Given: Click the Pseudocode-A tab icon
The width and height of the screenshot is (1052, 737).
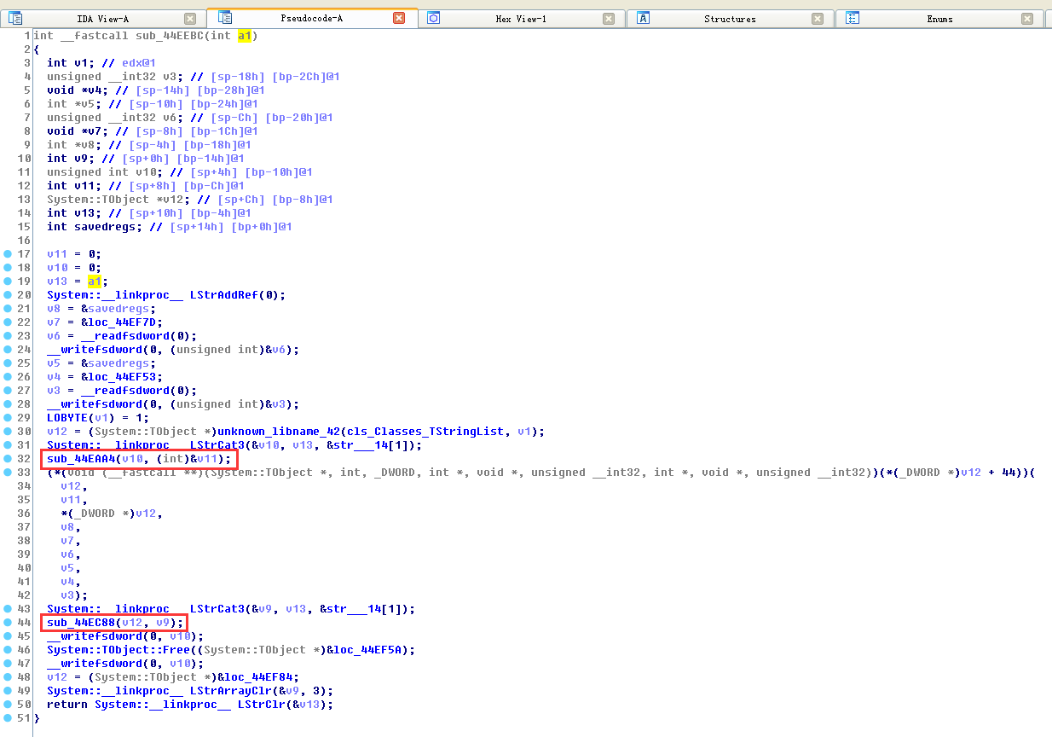Looking at the screenshot, I should point(225,18).
